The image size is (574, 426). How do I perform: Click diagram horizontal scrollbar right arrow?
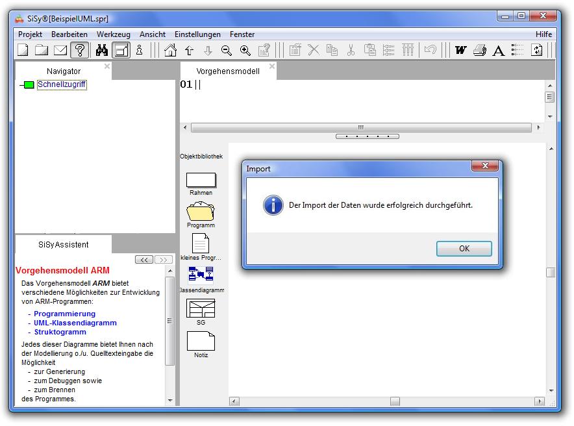[539, 401]
